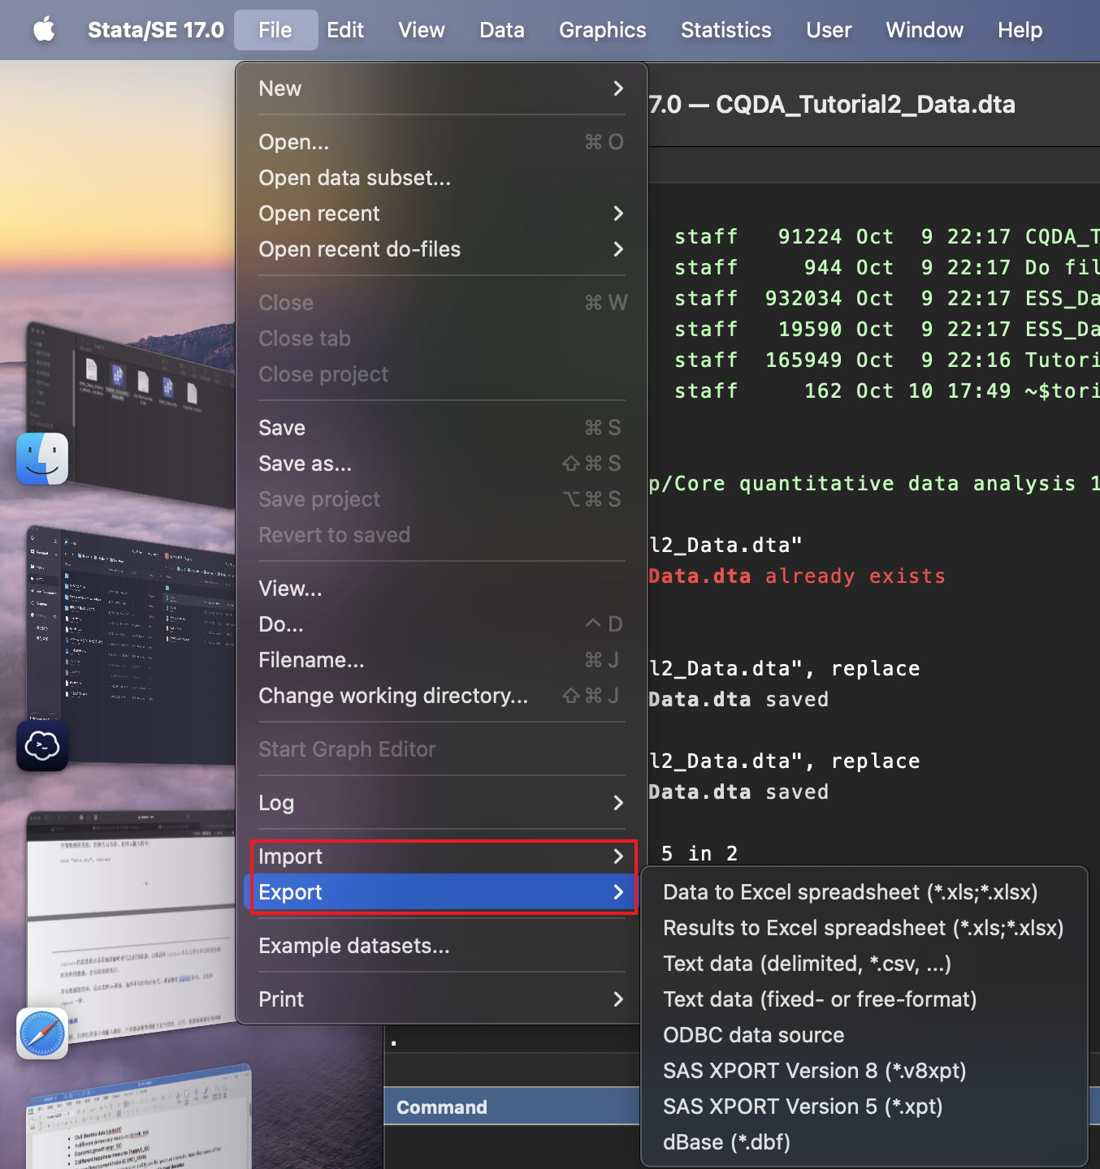
Task: Choose Filename... menu entry
Action: (x=441, y=660)
